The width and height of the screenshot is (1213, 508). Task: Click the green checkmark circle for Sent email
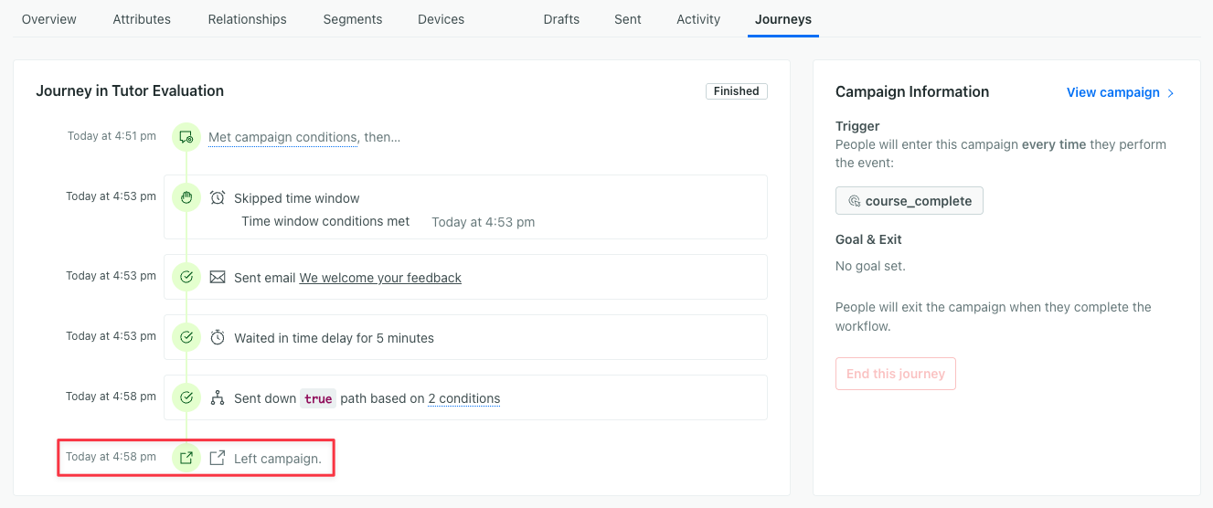[186, 277]
